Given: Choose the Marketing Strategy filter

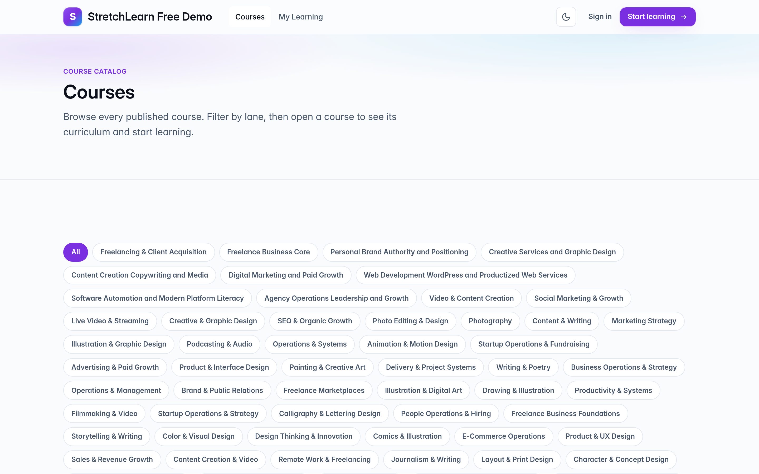Looking at the screenshot, I should coord(644,321).
